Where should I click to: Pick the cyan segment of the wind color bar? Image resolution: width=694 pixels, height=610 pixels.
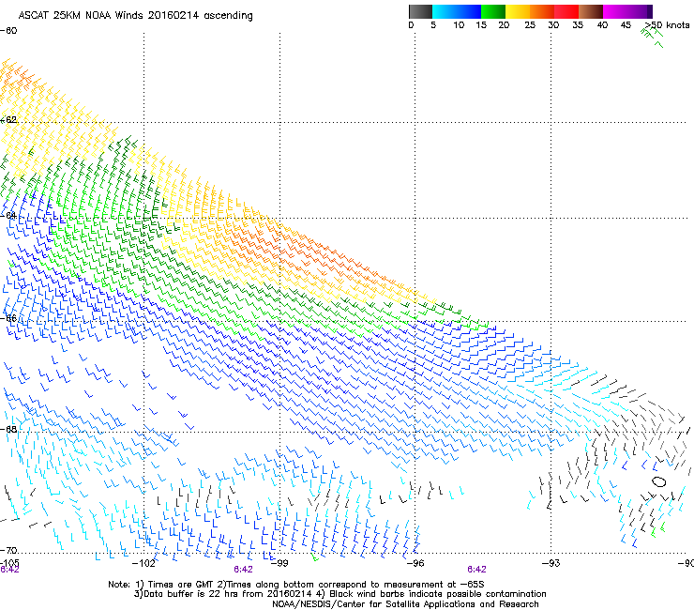click(x=445, y=11)
